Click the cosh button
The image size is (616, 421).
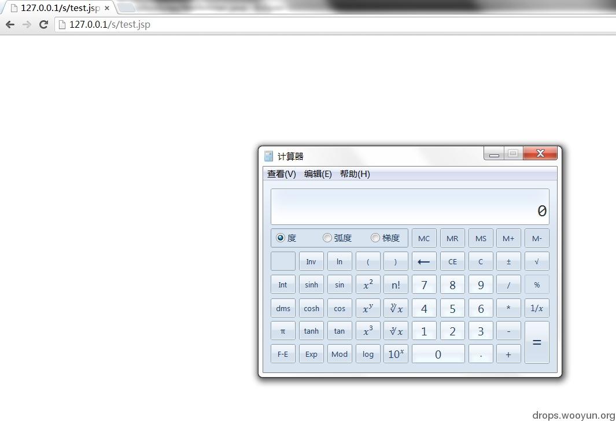(311, 308)
